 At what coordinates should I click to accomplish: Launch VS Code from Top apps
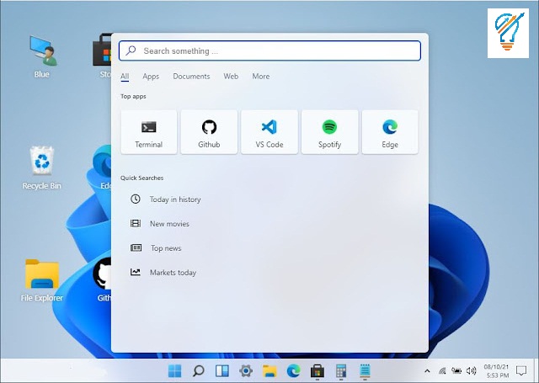pyautogui.click(x=269, y=132)
